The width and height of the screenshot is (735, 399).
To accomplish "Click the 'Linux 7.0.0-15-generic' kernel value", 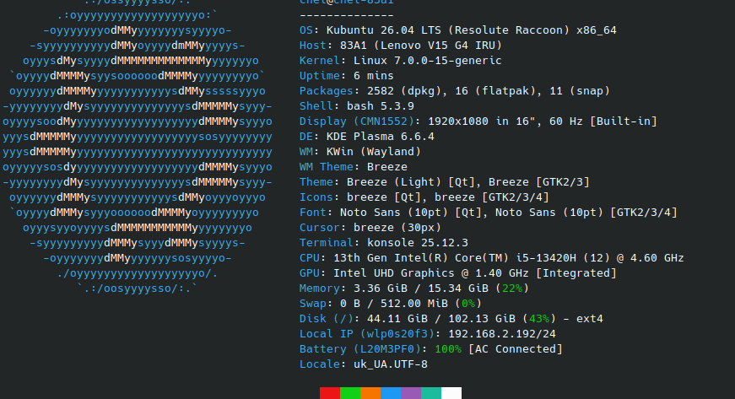I will tap(428, 61).
